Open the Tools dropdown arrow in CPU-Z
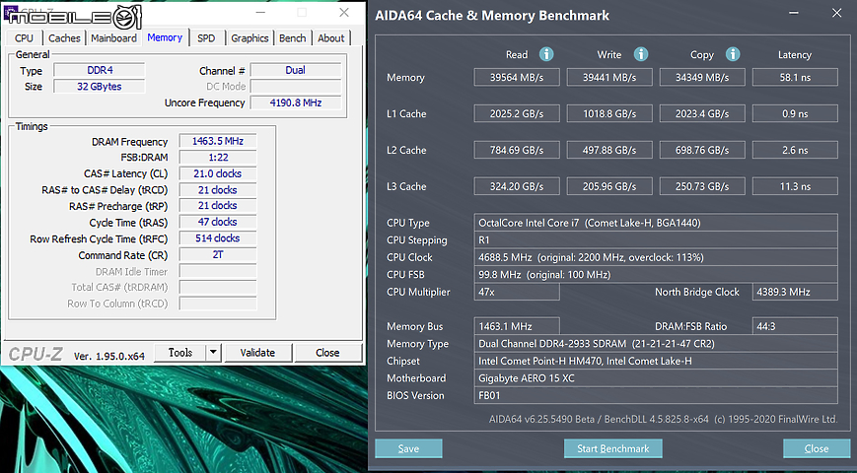This screenshot has height=473, width=857. pyautogui.click(x=214, y=353)
